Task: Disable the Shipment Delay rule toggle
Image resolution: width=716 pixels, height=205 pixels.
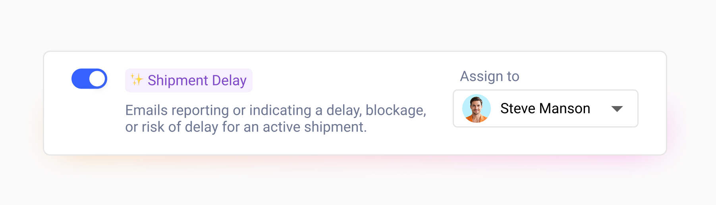Action: click(89, 79)
